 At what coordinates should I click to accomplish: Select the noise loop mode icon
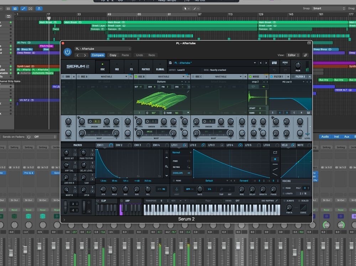point(253,86)
